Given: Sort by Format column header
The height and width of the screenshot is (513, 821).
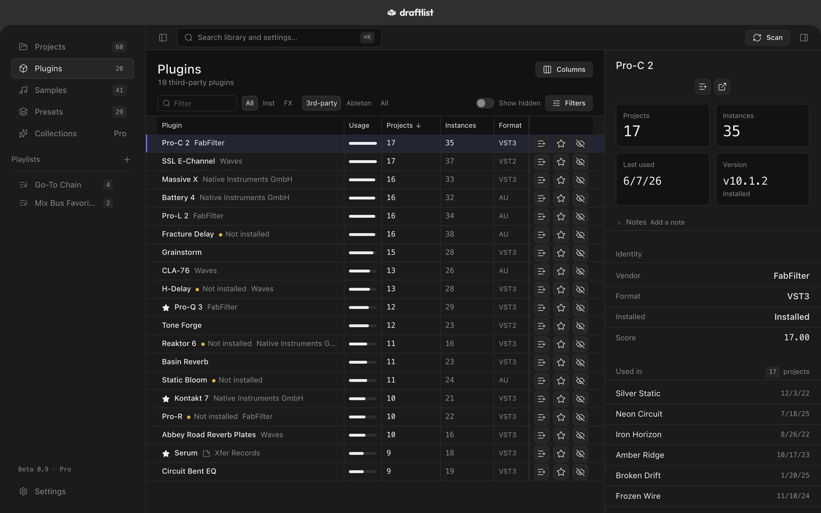Looking at the screenshot, I should coord(510,125).
